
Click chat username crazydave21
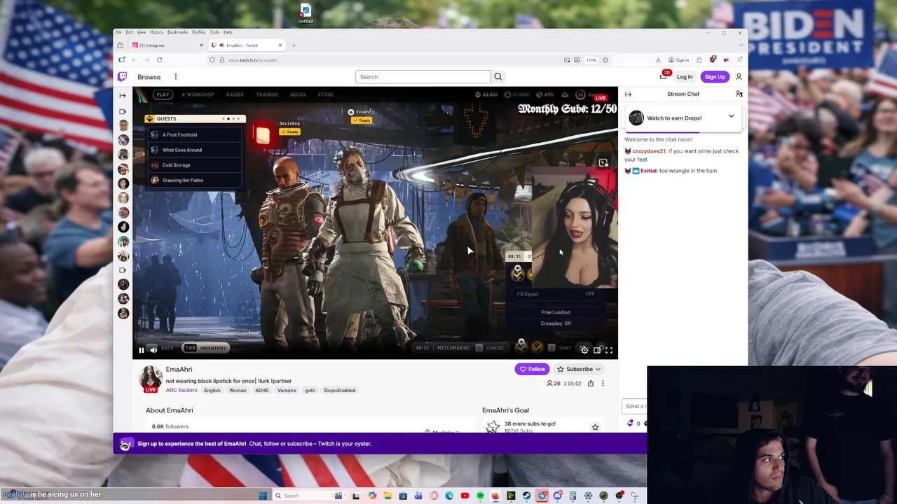point(649,151)
